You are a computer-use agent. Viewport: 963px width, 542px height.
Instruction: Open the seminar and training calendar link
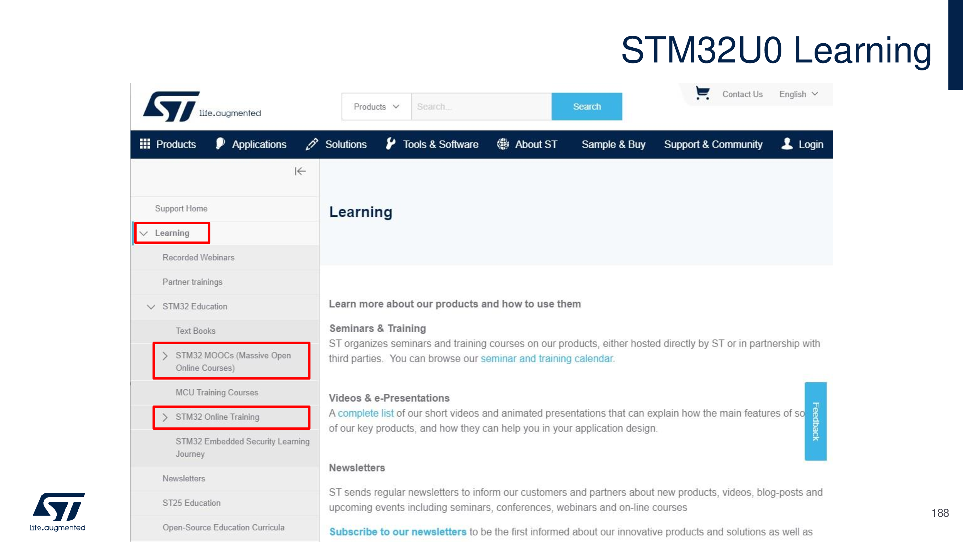(x=547, y=359)
